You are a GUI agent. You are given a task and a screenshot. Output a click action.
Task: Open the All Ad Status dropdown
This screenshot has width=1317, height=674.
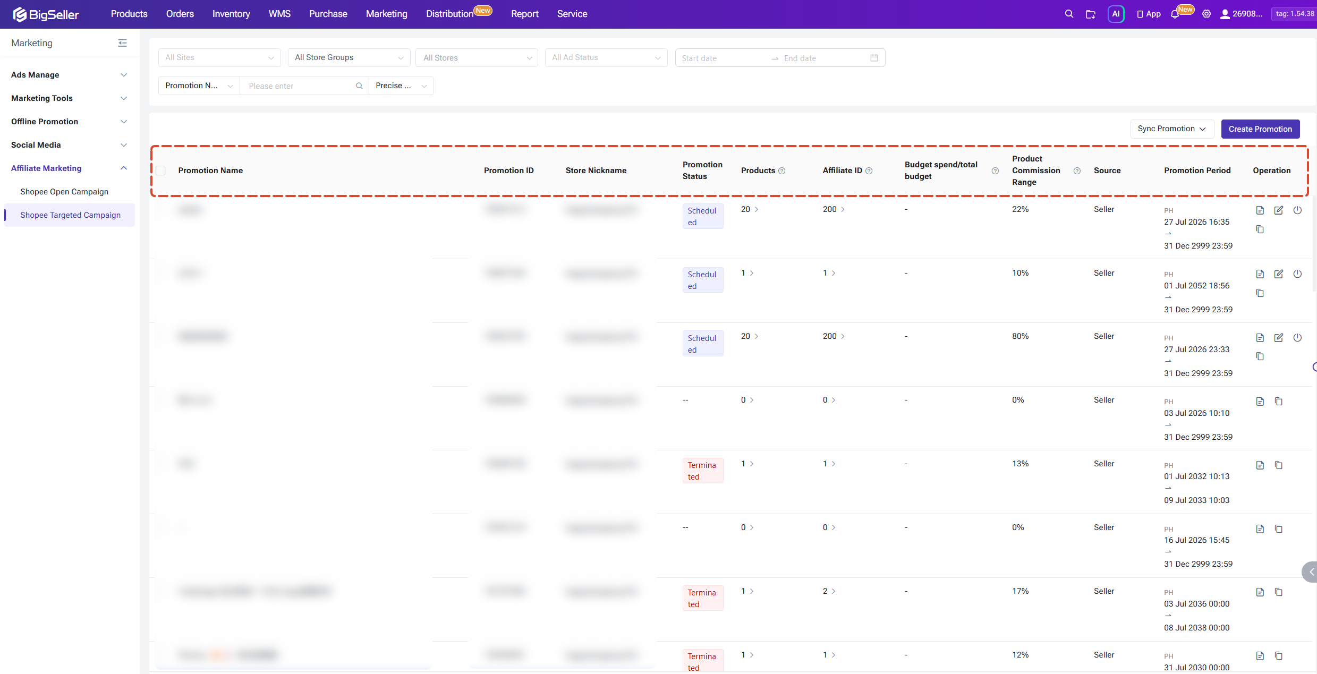tap(606, 57)
